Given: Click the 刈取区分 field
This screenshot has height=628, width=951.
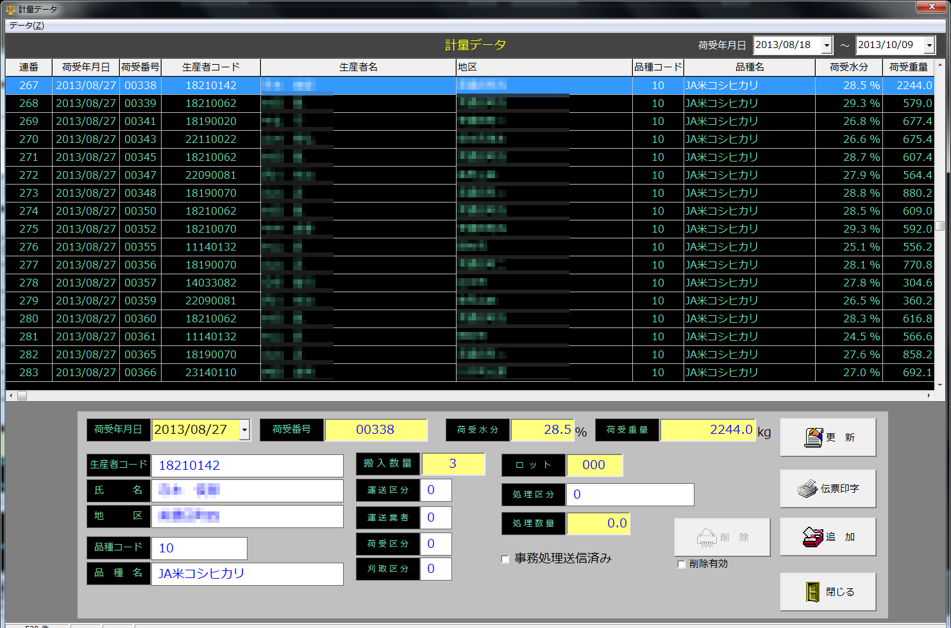Looking at the screenshot, I should pos(436,569).
